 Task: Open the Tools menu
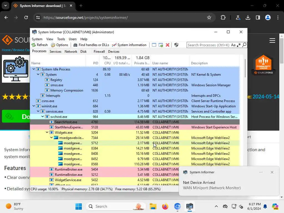61,39
